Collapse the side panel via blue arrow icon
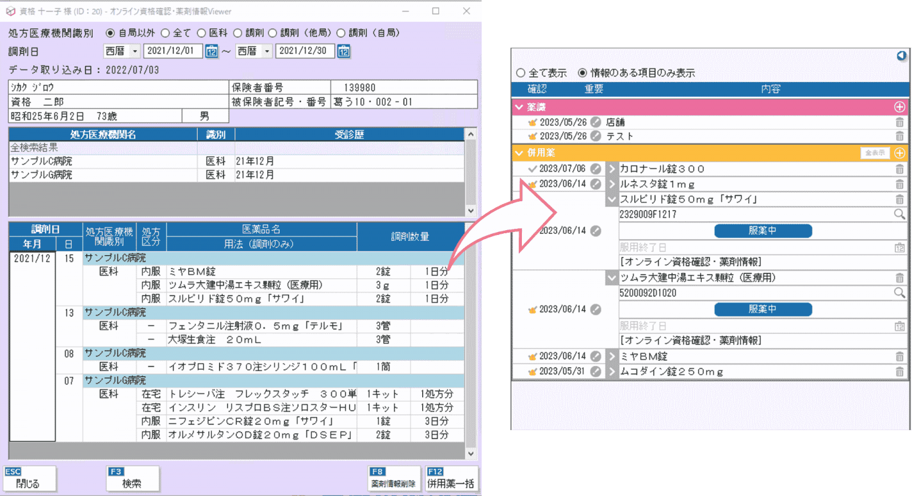Viewport: 912px width, 496px height. click(x=901, y=55)
